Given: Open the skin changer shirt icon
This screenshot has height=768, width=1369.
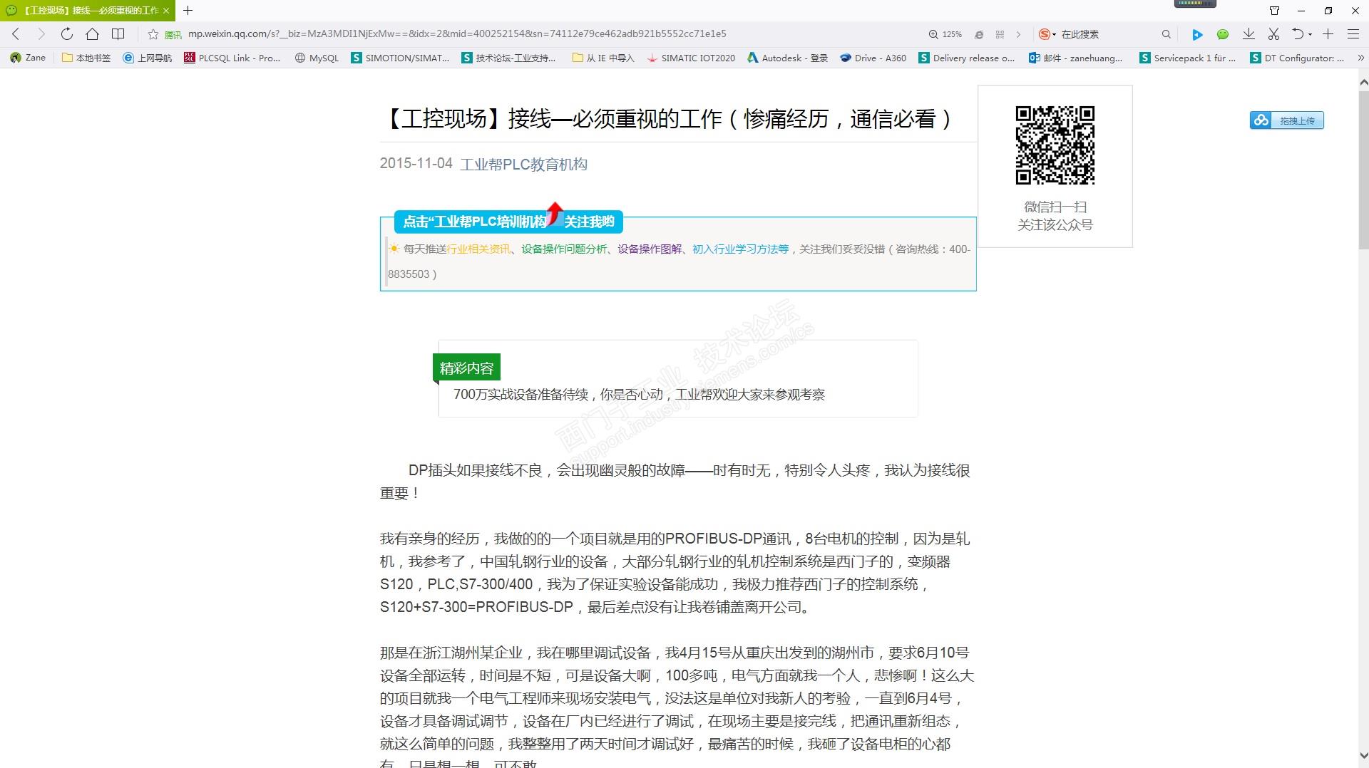Looking at the screenshot, I should 1275,11.
